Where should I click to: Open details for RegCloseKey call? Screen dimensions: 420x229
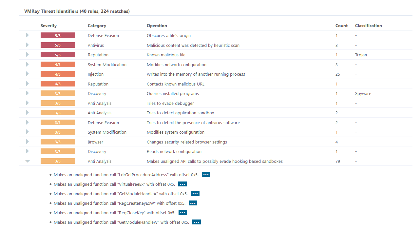click(183, 213)
